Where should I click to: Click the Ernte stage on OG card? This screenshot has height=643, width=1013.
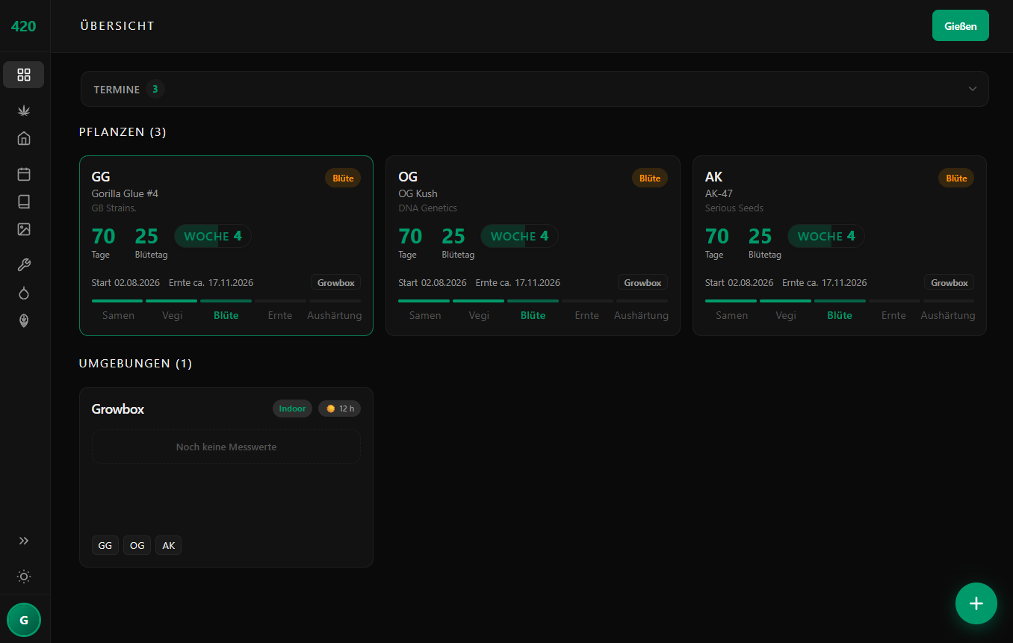587,315
